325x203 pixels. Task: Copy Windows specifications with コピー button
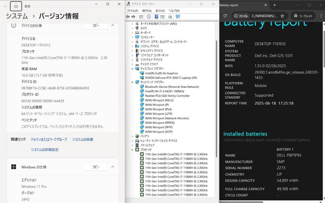96,167
